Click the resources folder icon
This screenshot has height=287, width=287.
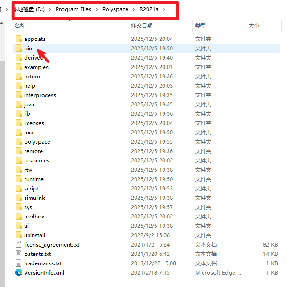[19, 160]
